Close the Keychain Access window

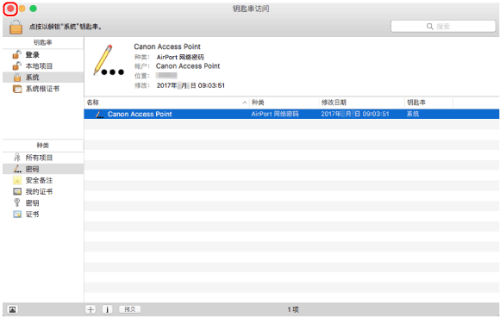click(10, 9)
